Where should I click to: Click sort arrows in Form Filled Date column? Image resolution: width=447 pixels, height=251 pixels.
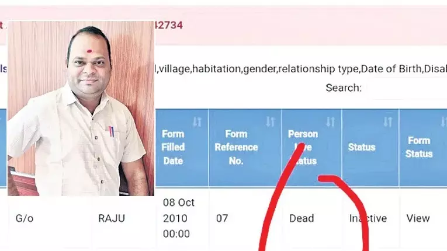197,122
